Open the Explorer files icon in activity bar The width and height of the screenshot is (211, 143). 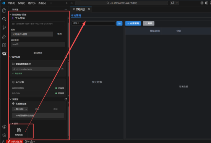coord(4,10)
